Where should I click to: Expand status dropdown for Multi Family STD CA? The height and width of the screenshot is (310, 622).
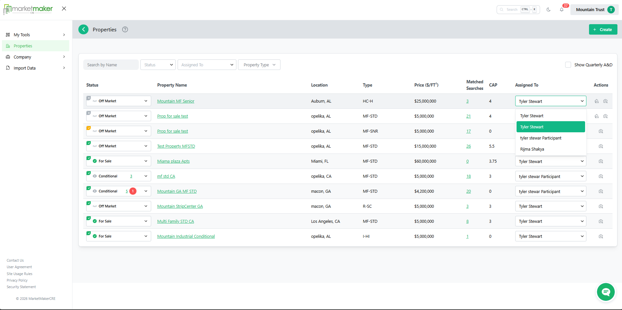[146, 221]
